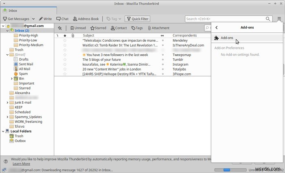Image resolution: width=285 pixels, height=173 pixels.
Task: Go back from the Add-ons submenu
Action: 217,28
